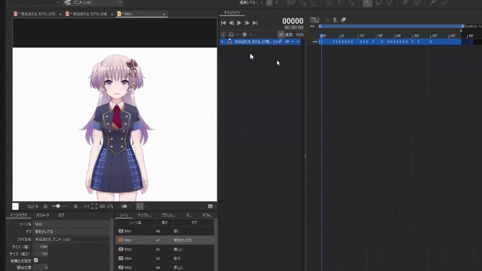Click the タイムライン panel tab

point(232,13)
